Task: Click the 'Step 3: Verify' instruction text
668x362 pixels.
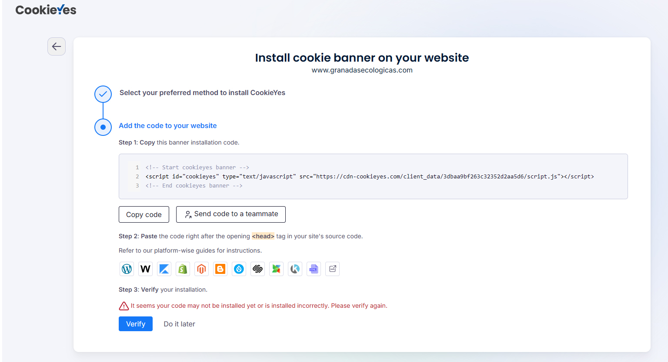Action: click(x=163, y=290)
